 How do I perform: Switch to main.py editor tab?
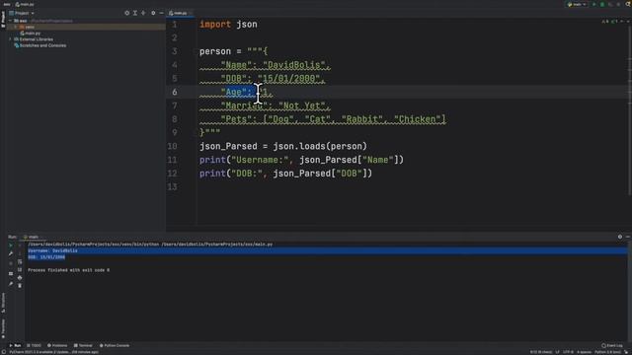[179, 13]
